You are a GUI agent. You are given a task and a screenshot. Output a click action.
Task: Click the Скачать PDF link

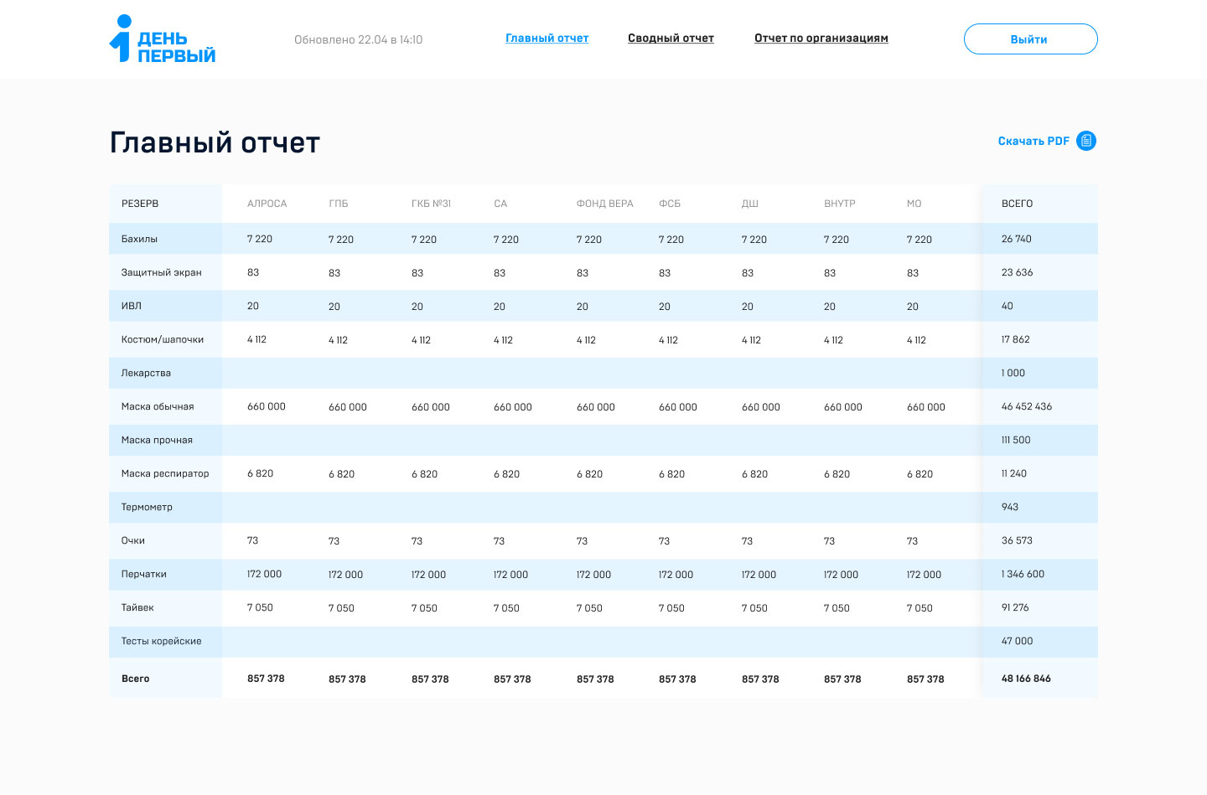click(1033, 142)
